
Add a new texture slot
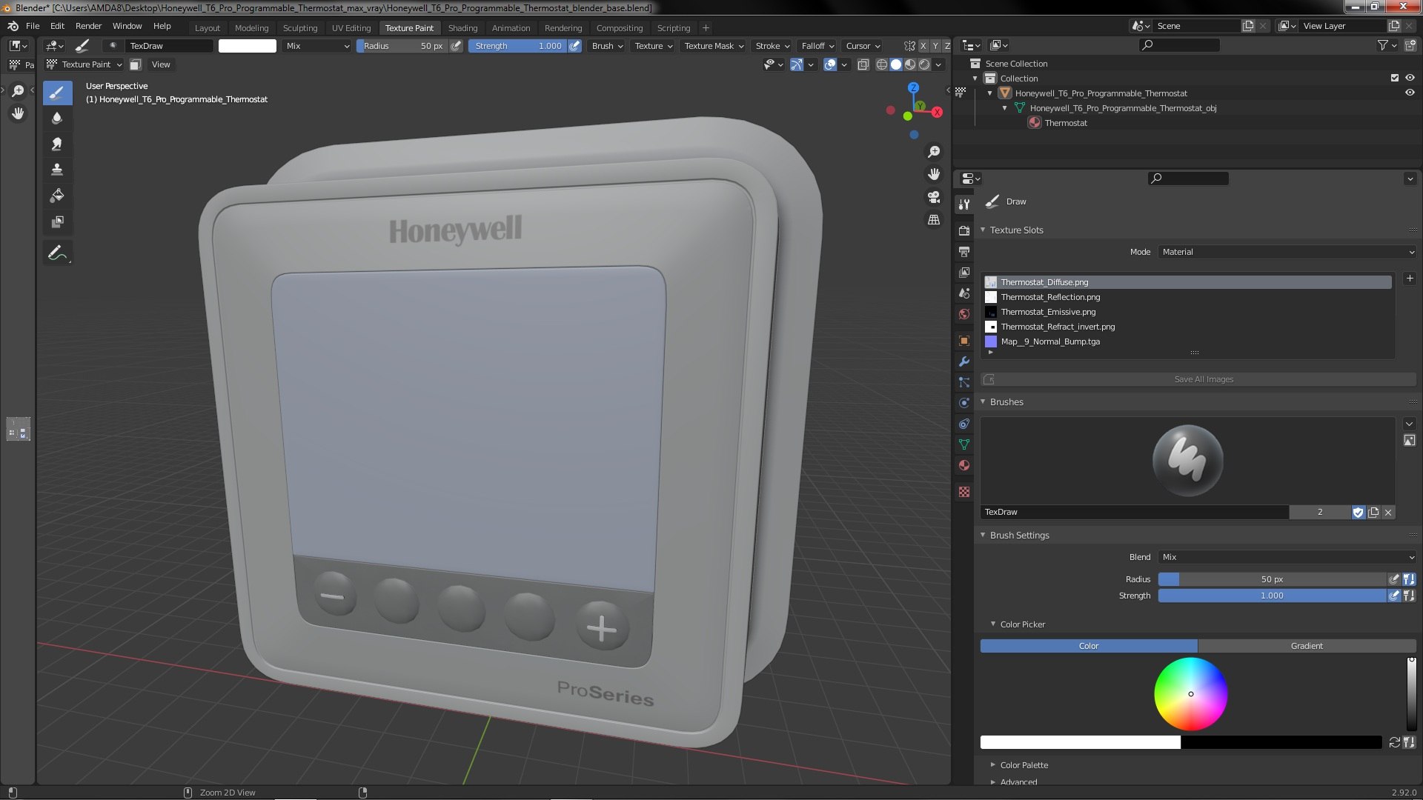click(1409, 279)
